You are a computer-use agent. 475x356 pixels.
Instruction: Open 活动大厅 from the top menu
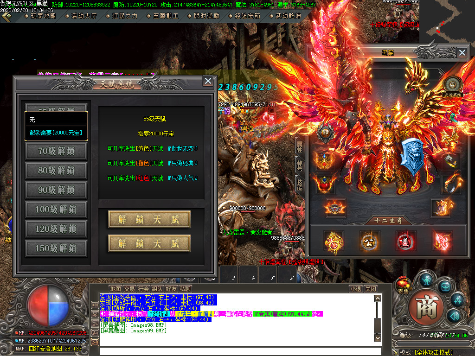(x=83, y=15)
